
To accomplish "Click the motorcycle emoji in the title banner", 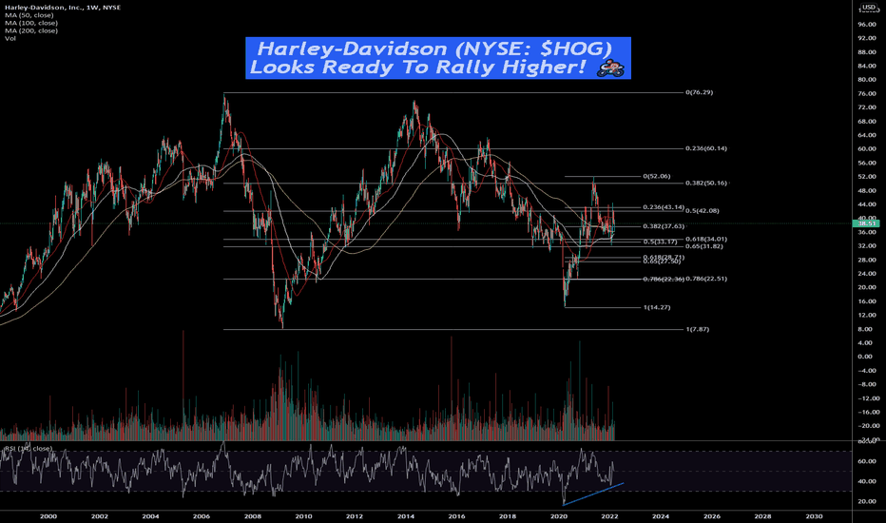I will (x=611, y=68).
